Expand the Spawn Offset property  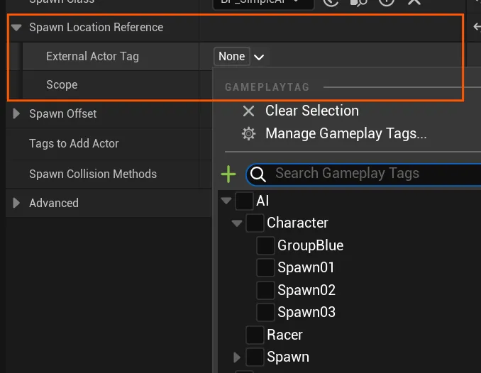16,113
